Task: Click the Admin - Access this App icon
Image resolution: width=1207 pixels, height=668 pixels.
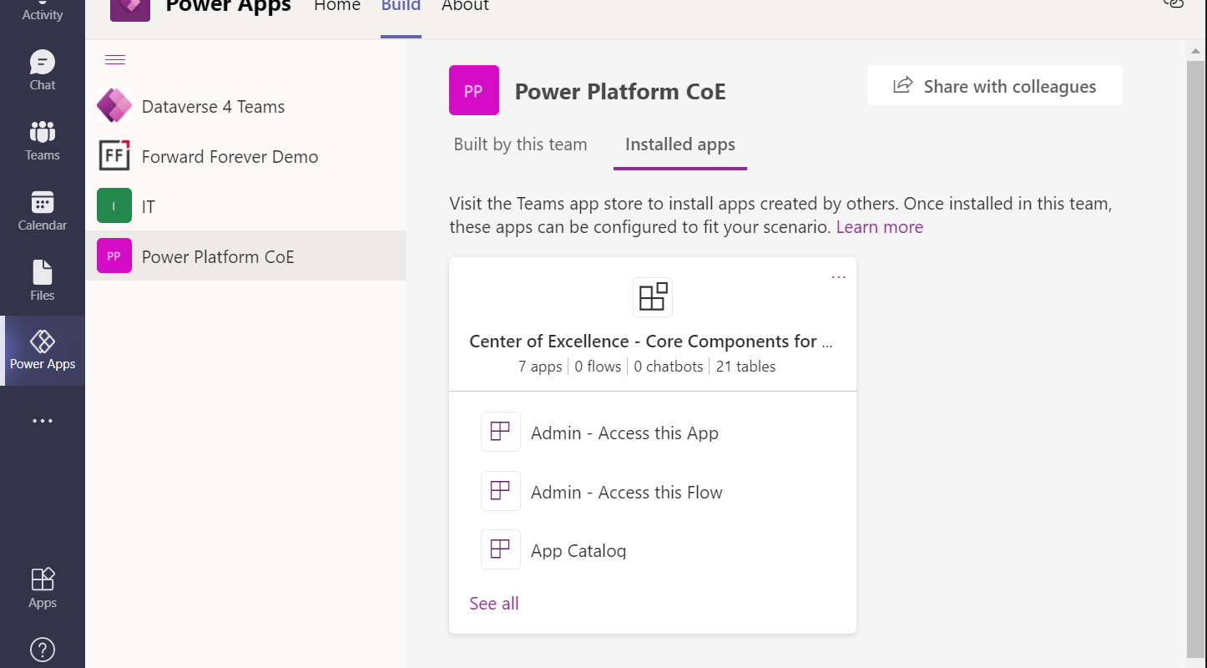Action: click(501, 432)
